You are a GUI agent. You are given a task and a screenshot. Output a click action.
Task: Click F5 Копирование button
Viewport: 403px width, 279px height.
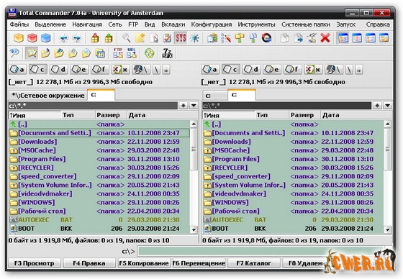pyautogui.click(x=144, y=263)
